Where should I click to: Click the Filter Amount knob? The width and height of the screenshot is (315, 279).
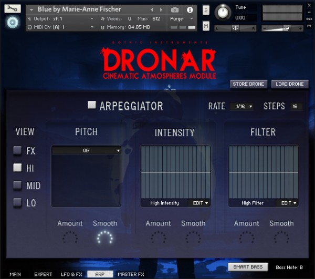(x=247, y=237)
